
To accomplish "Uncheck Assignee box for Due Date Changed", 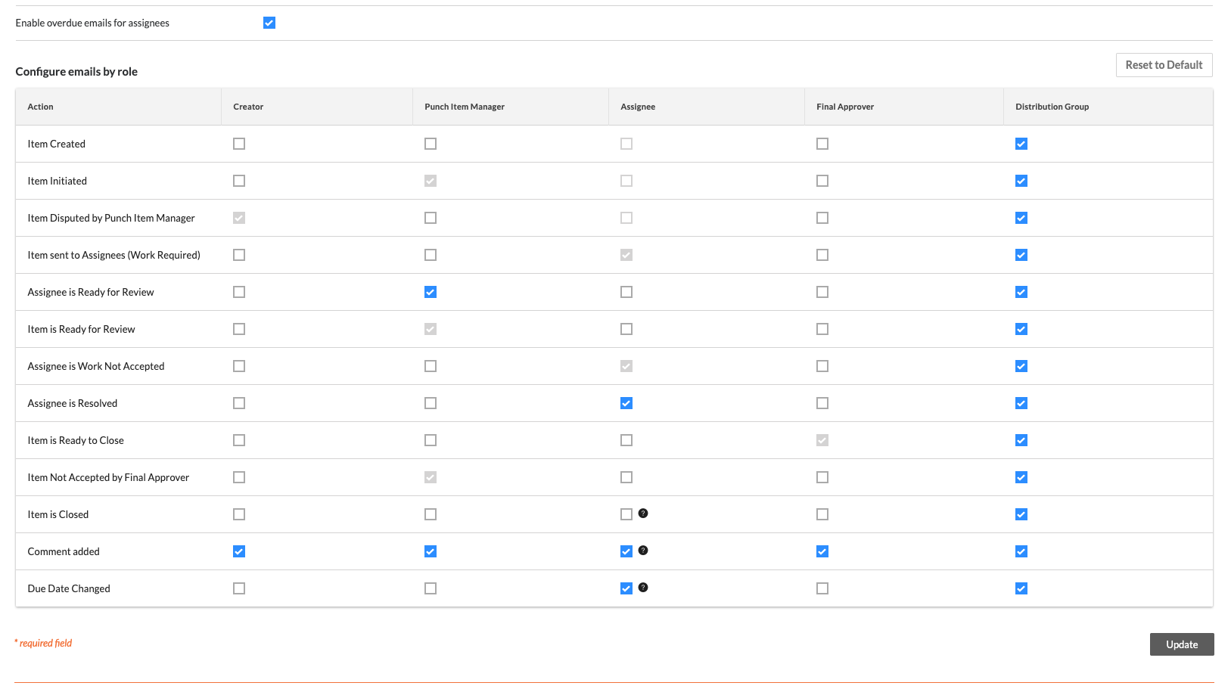I will click(x=626, y=588).
